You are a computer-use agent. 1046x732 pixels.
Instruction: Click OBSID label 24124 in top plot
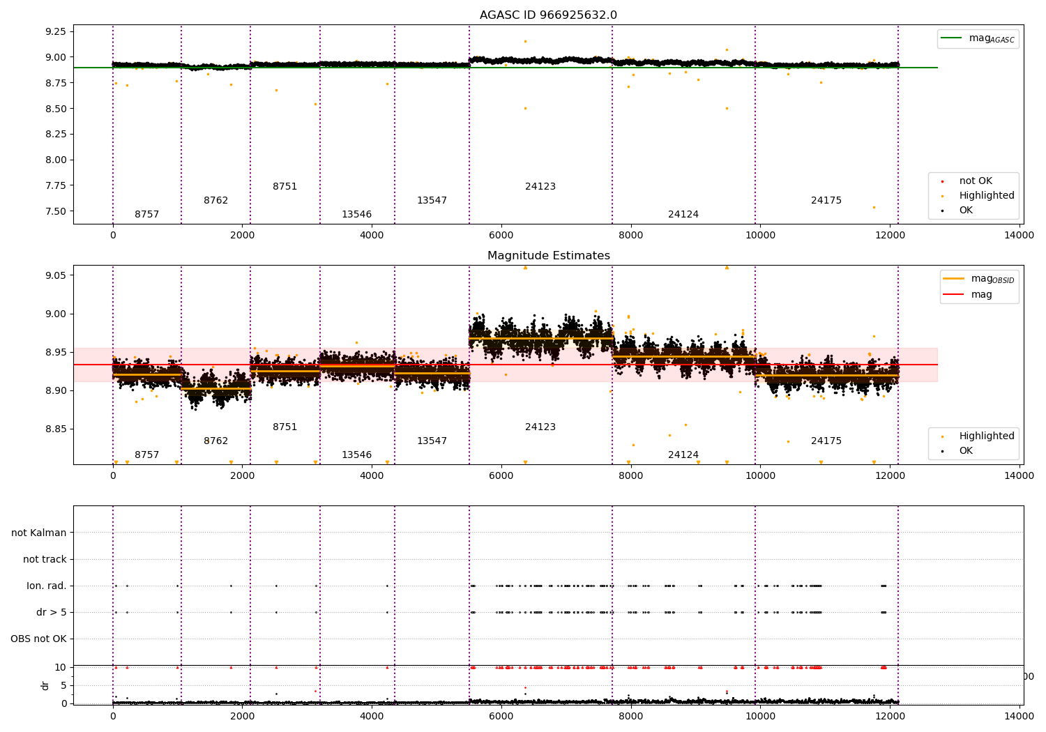pos(683,215)
